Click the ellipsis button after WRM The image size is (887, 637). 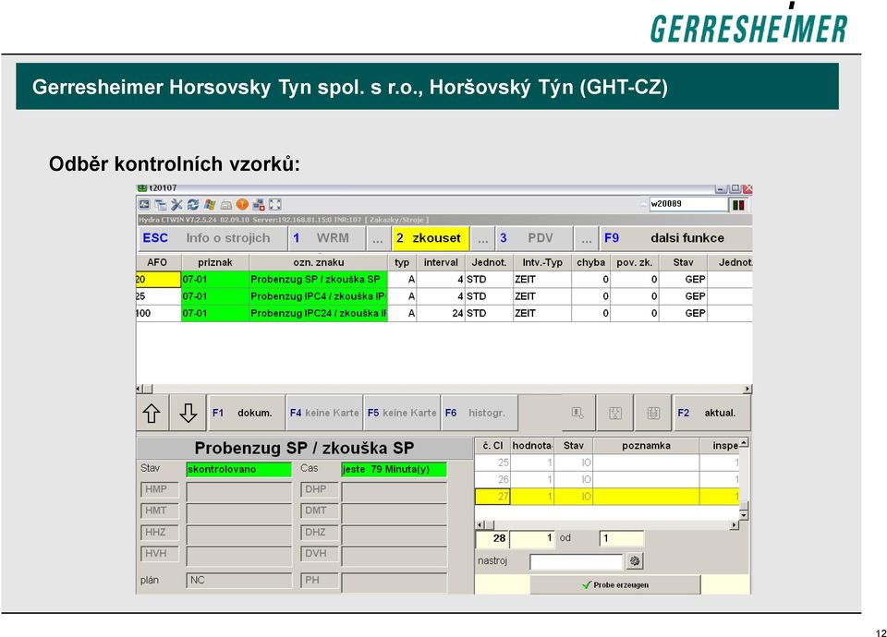coord(378,238)
